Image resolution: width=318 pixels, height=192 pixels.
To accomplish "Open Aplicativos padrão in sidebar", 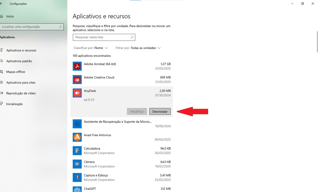I will tap(19, 61).
